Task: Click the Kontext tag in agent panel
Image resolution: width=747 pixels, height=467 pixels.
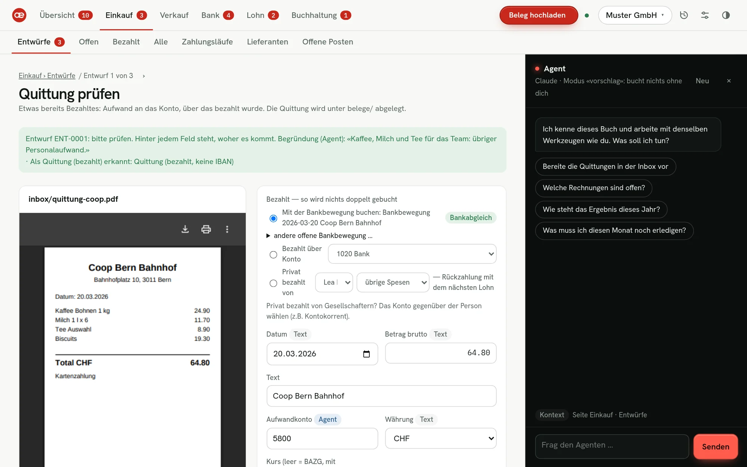Action: pos(552,415)
